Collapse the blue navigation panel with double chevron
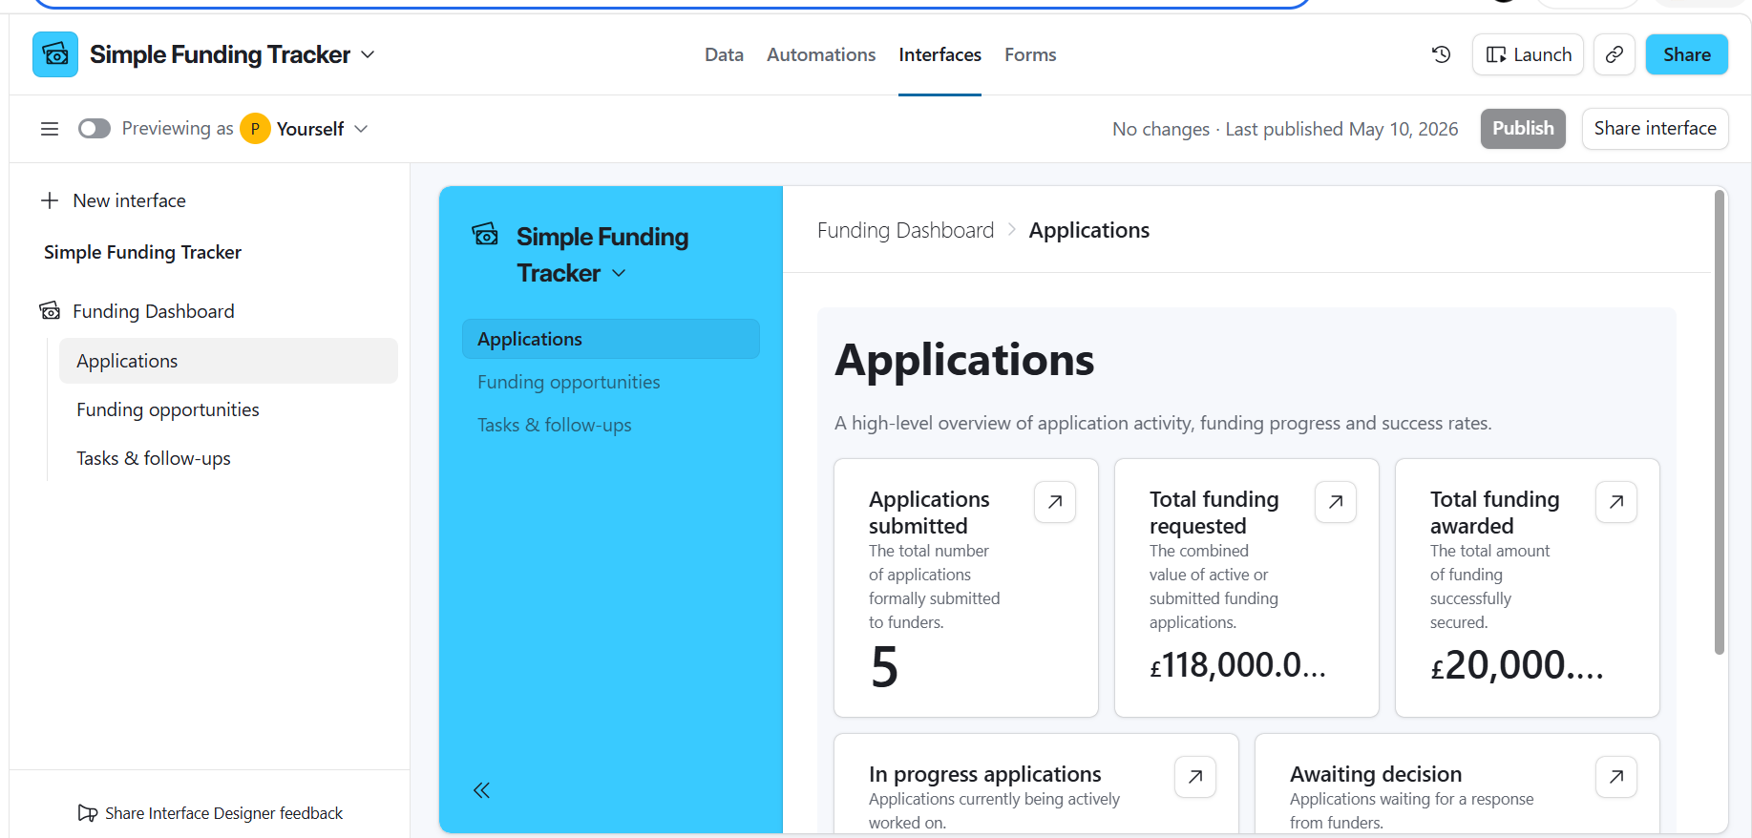 pos(481,790)
